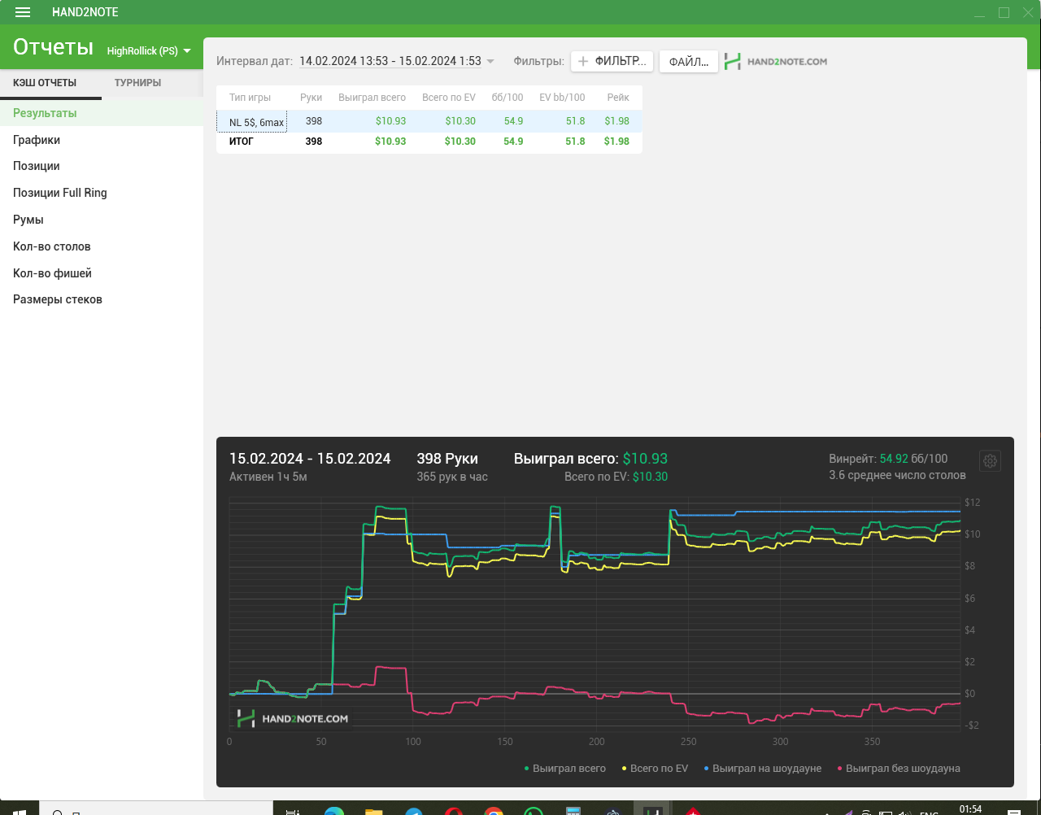Screen dimensions: 1041x815
Task: Click the 15.02.2024 - 15.02.2024 chart title
Action: point(310,459)
